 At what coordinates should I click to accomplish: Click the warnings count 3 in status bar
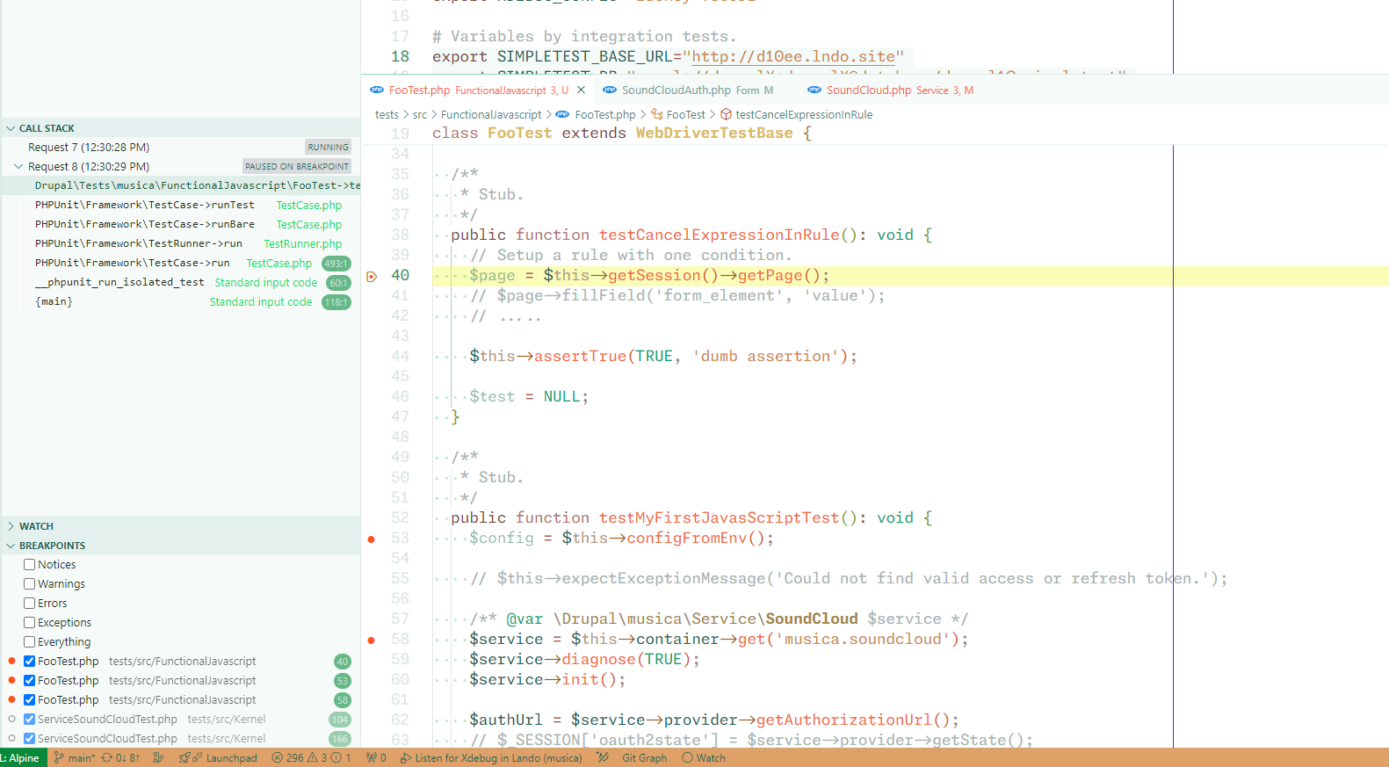point(317,758)
